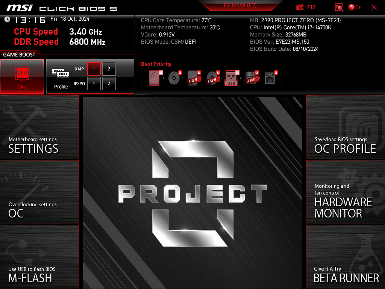The height and width of the screenshot is (289, 385).
Task: Click the Motherboard Temperature 30°C reading
Action: click(180, 27)
